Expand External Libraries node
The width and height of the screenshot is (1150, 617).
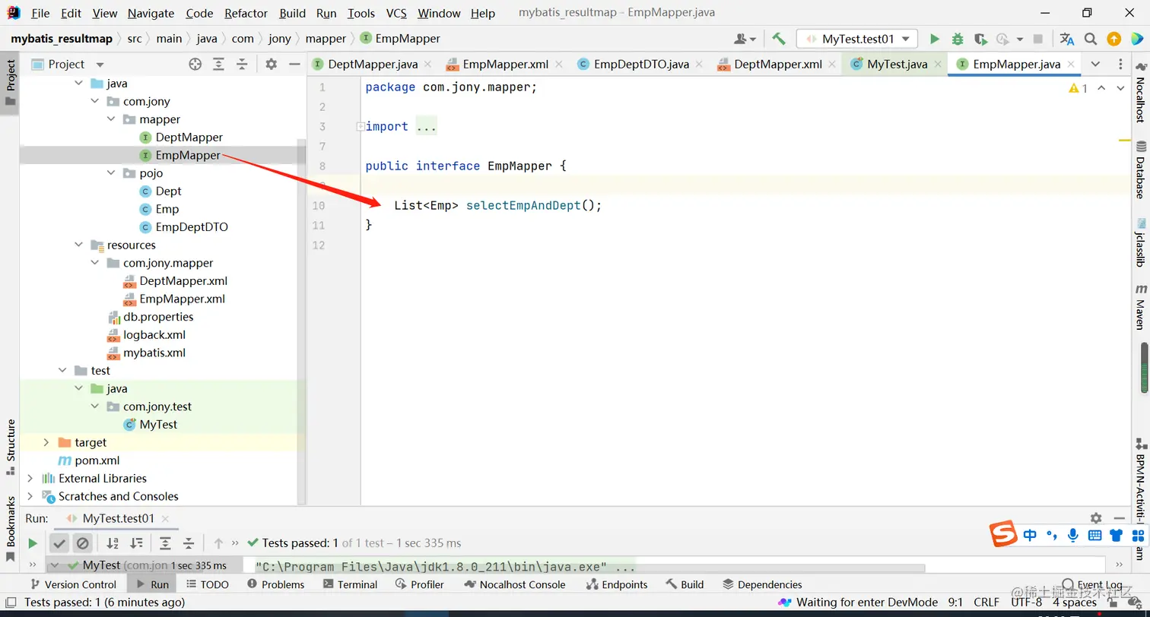click(30, 478)
